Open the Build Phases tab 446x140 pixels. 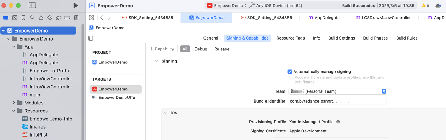point(375,38)
